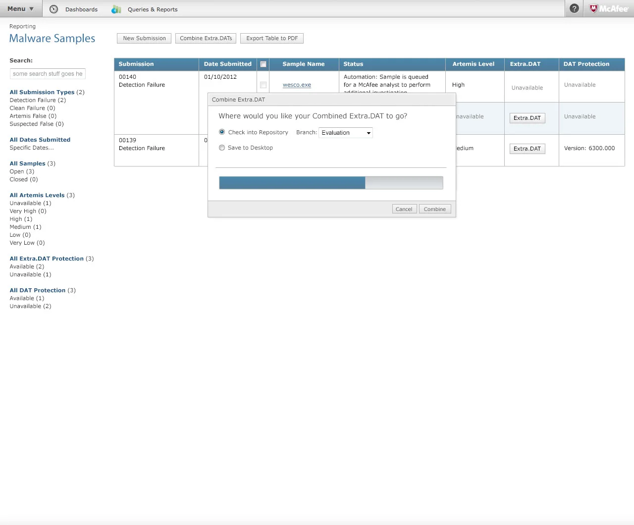634x525 pixels.
Task: Filter DAT Protection Unavailable (2)
Action: (x=30, y=306)
